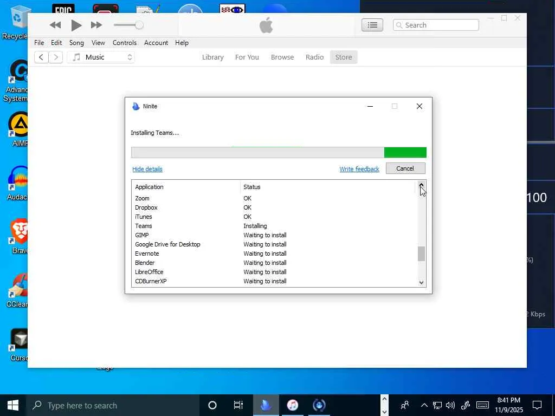Open Write feedback link in Ninite

(x=359, y=169)
